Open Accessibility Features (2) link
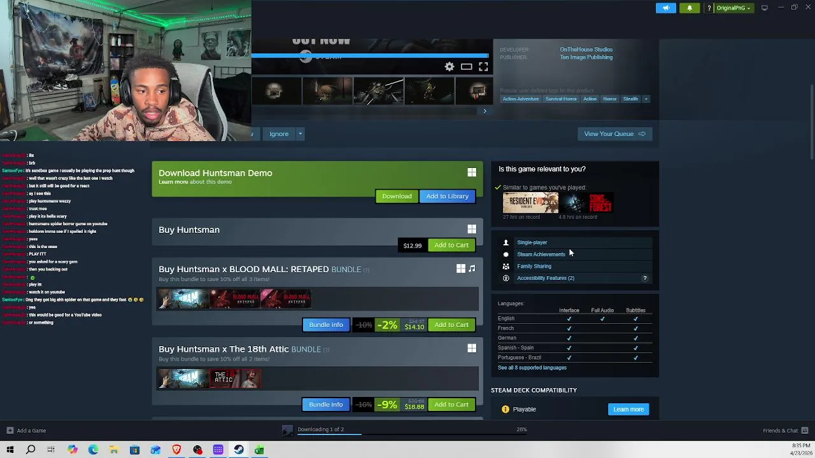The image size is (815, 458). [x=545, y=278]
